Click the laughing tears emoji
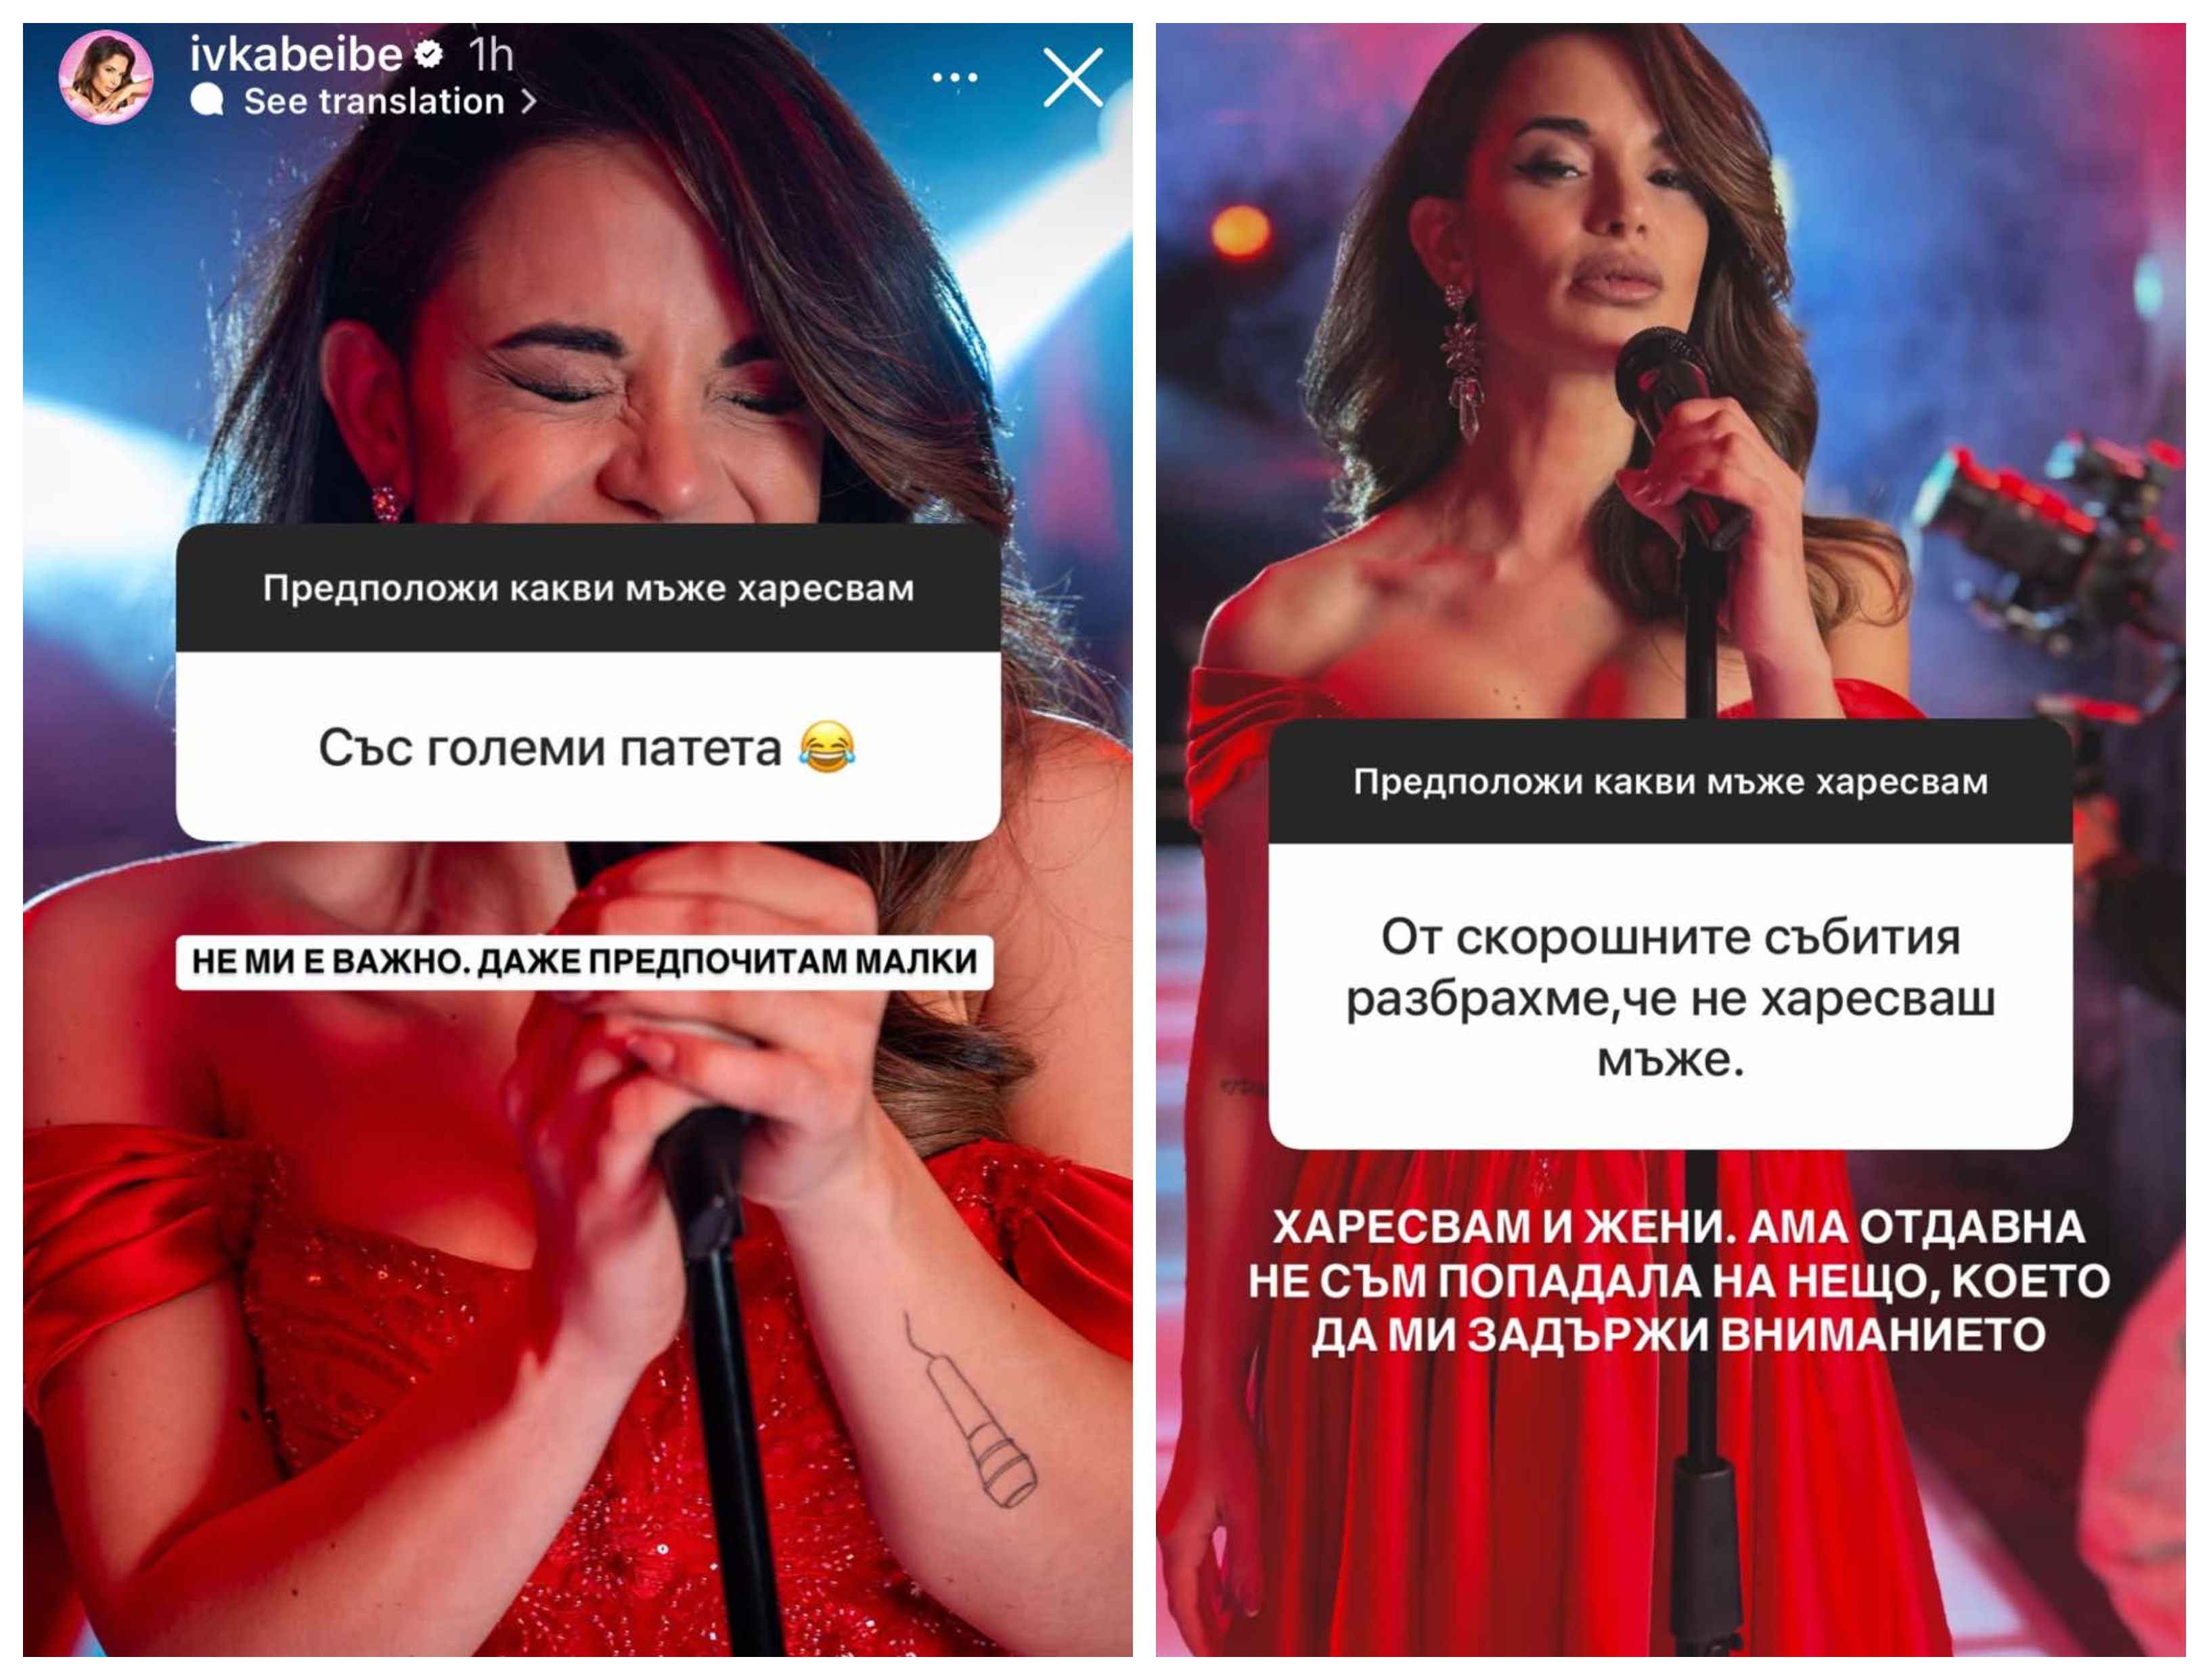The image size is (2209, 1680). tap(827, 747)
